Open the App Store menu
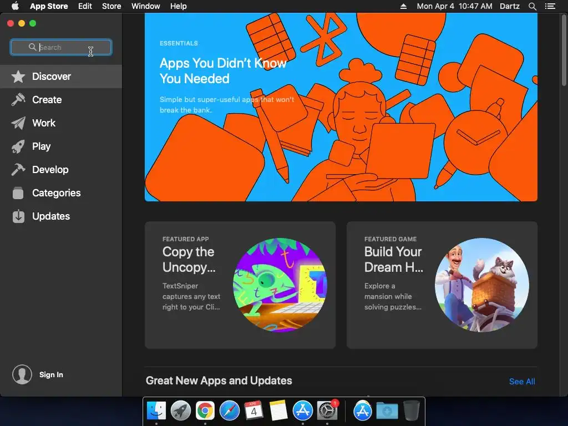The height and width of the screenshot is (426, 568). tap(49, 6)
